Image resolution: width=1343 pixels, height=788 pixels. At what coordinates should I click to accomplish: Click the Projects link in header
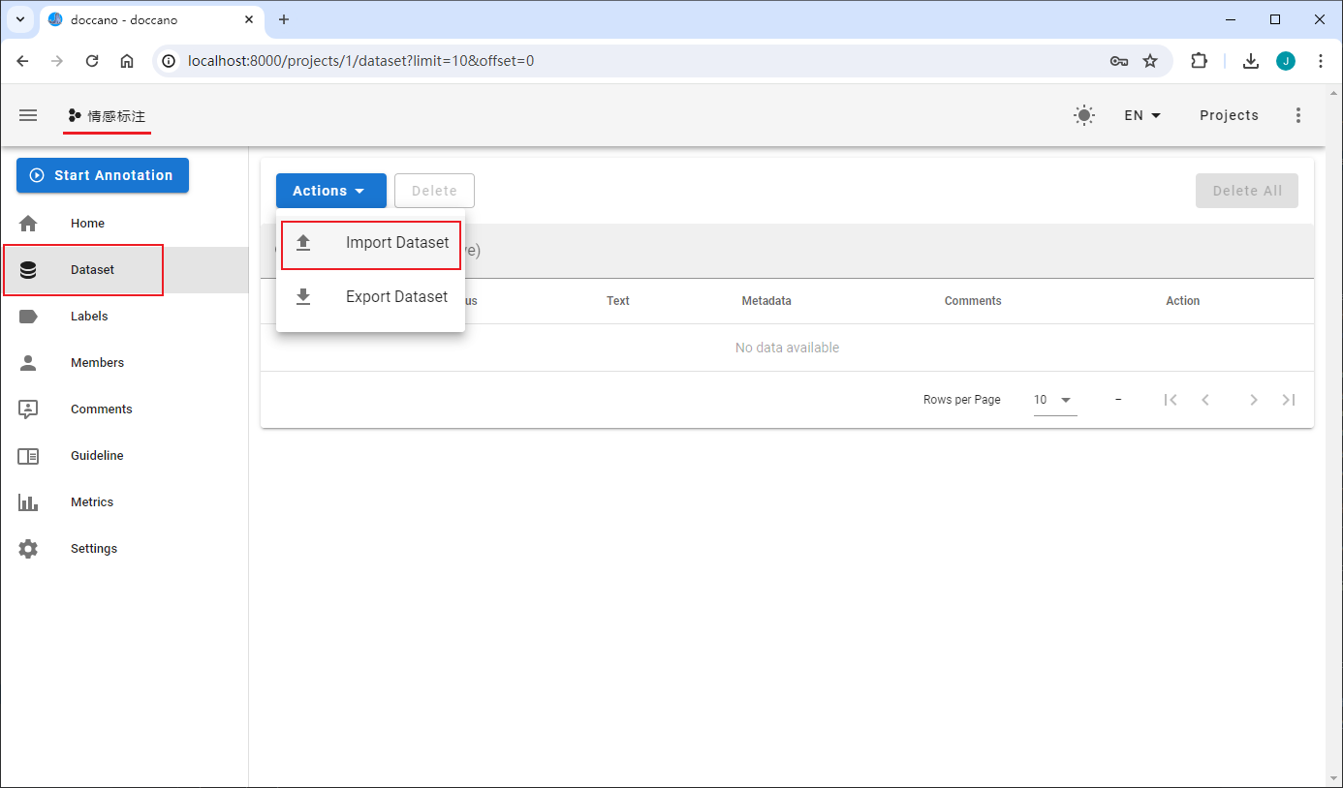1229,115
